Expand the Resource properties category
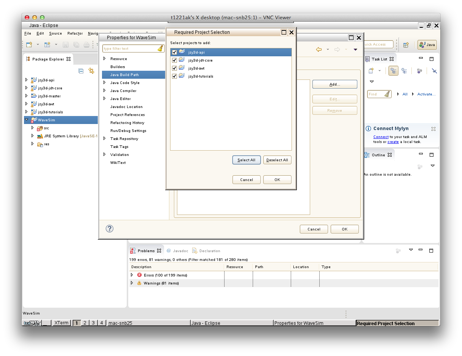This screenshot has height=356, width=462. 105,59
